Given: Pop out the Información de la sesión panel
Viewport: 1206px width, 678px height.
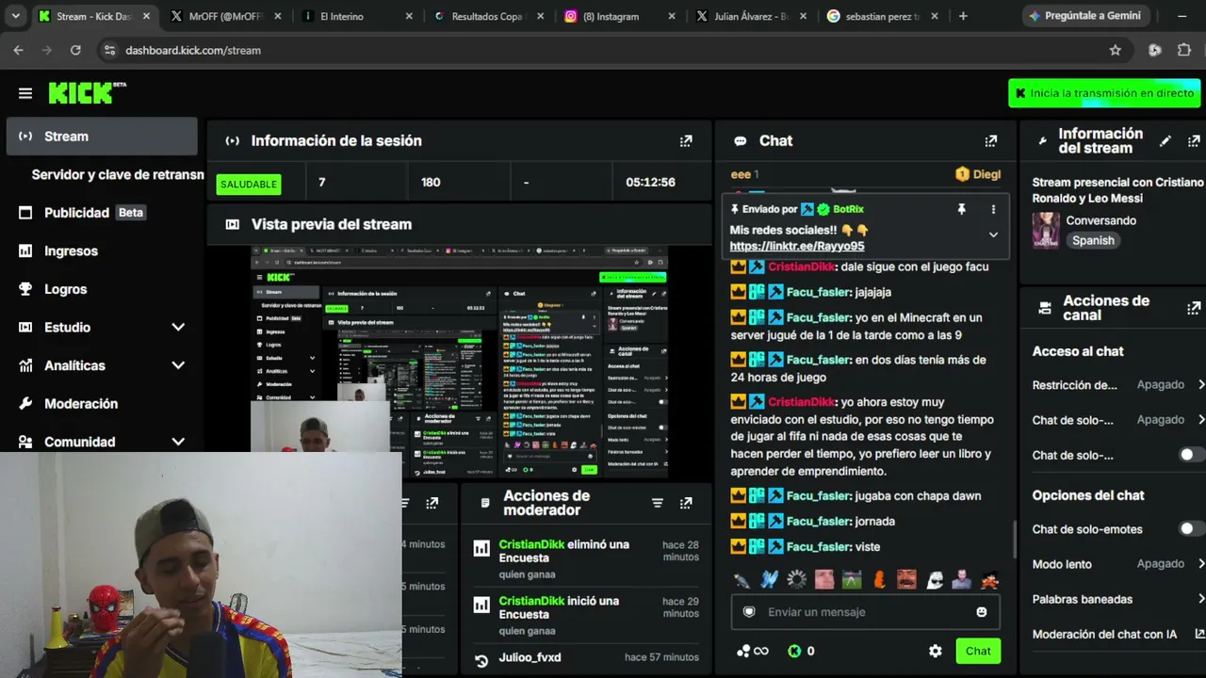Looking at the screenshot, I should pos(686,141).
